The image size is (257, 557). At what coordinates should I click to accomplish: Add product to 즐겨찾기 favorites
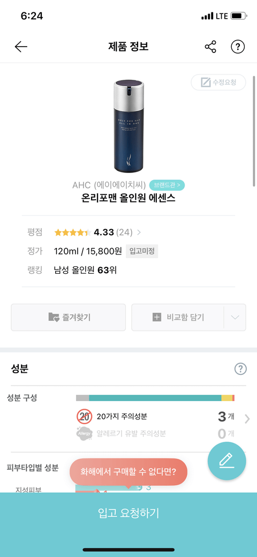68,317
